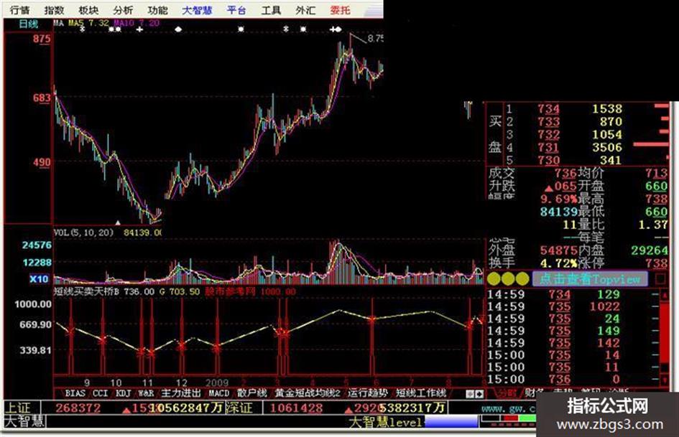Select the 主力进出 indicator tab
Screen dimensions: 679x437
point(181,393)
